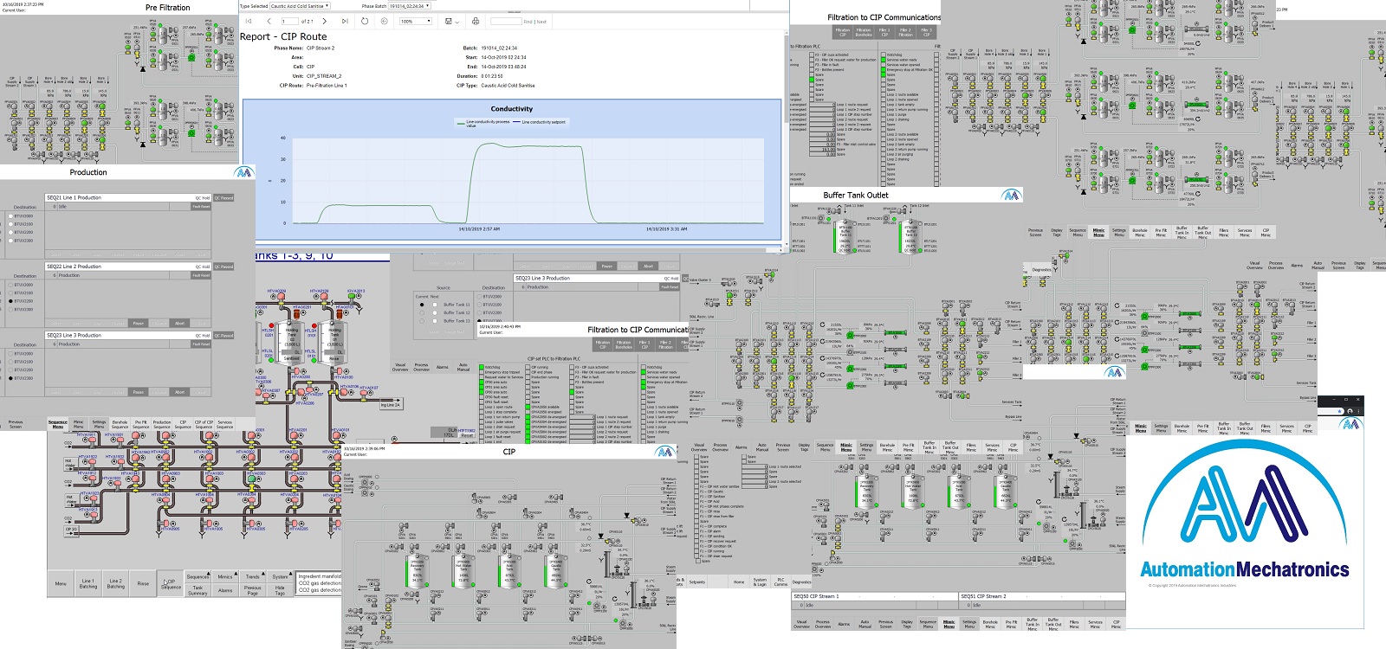Open the report export save menu
Image resolution: width=1386 pixels, height=649 pixels.
click(450, 22)
